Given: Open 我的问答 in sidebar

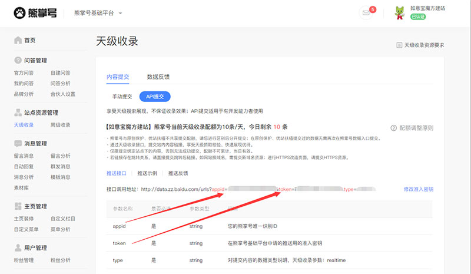Looking at the screenshot, I should pos(24,83).
